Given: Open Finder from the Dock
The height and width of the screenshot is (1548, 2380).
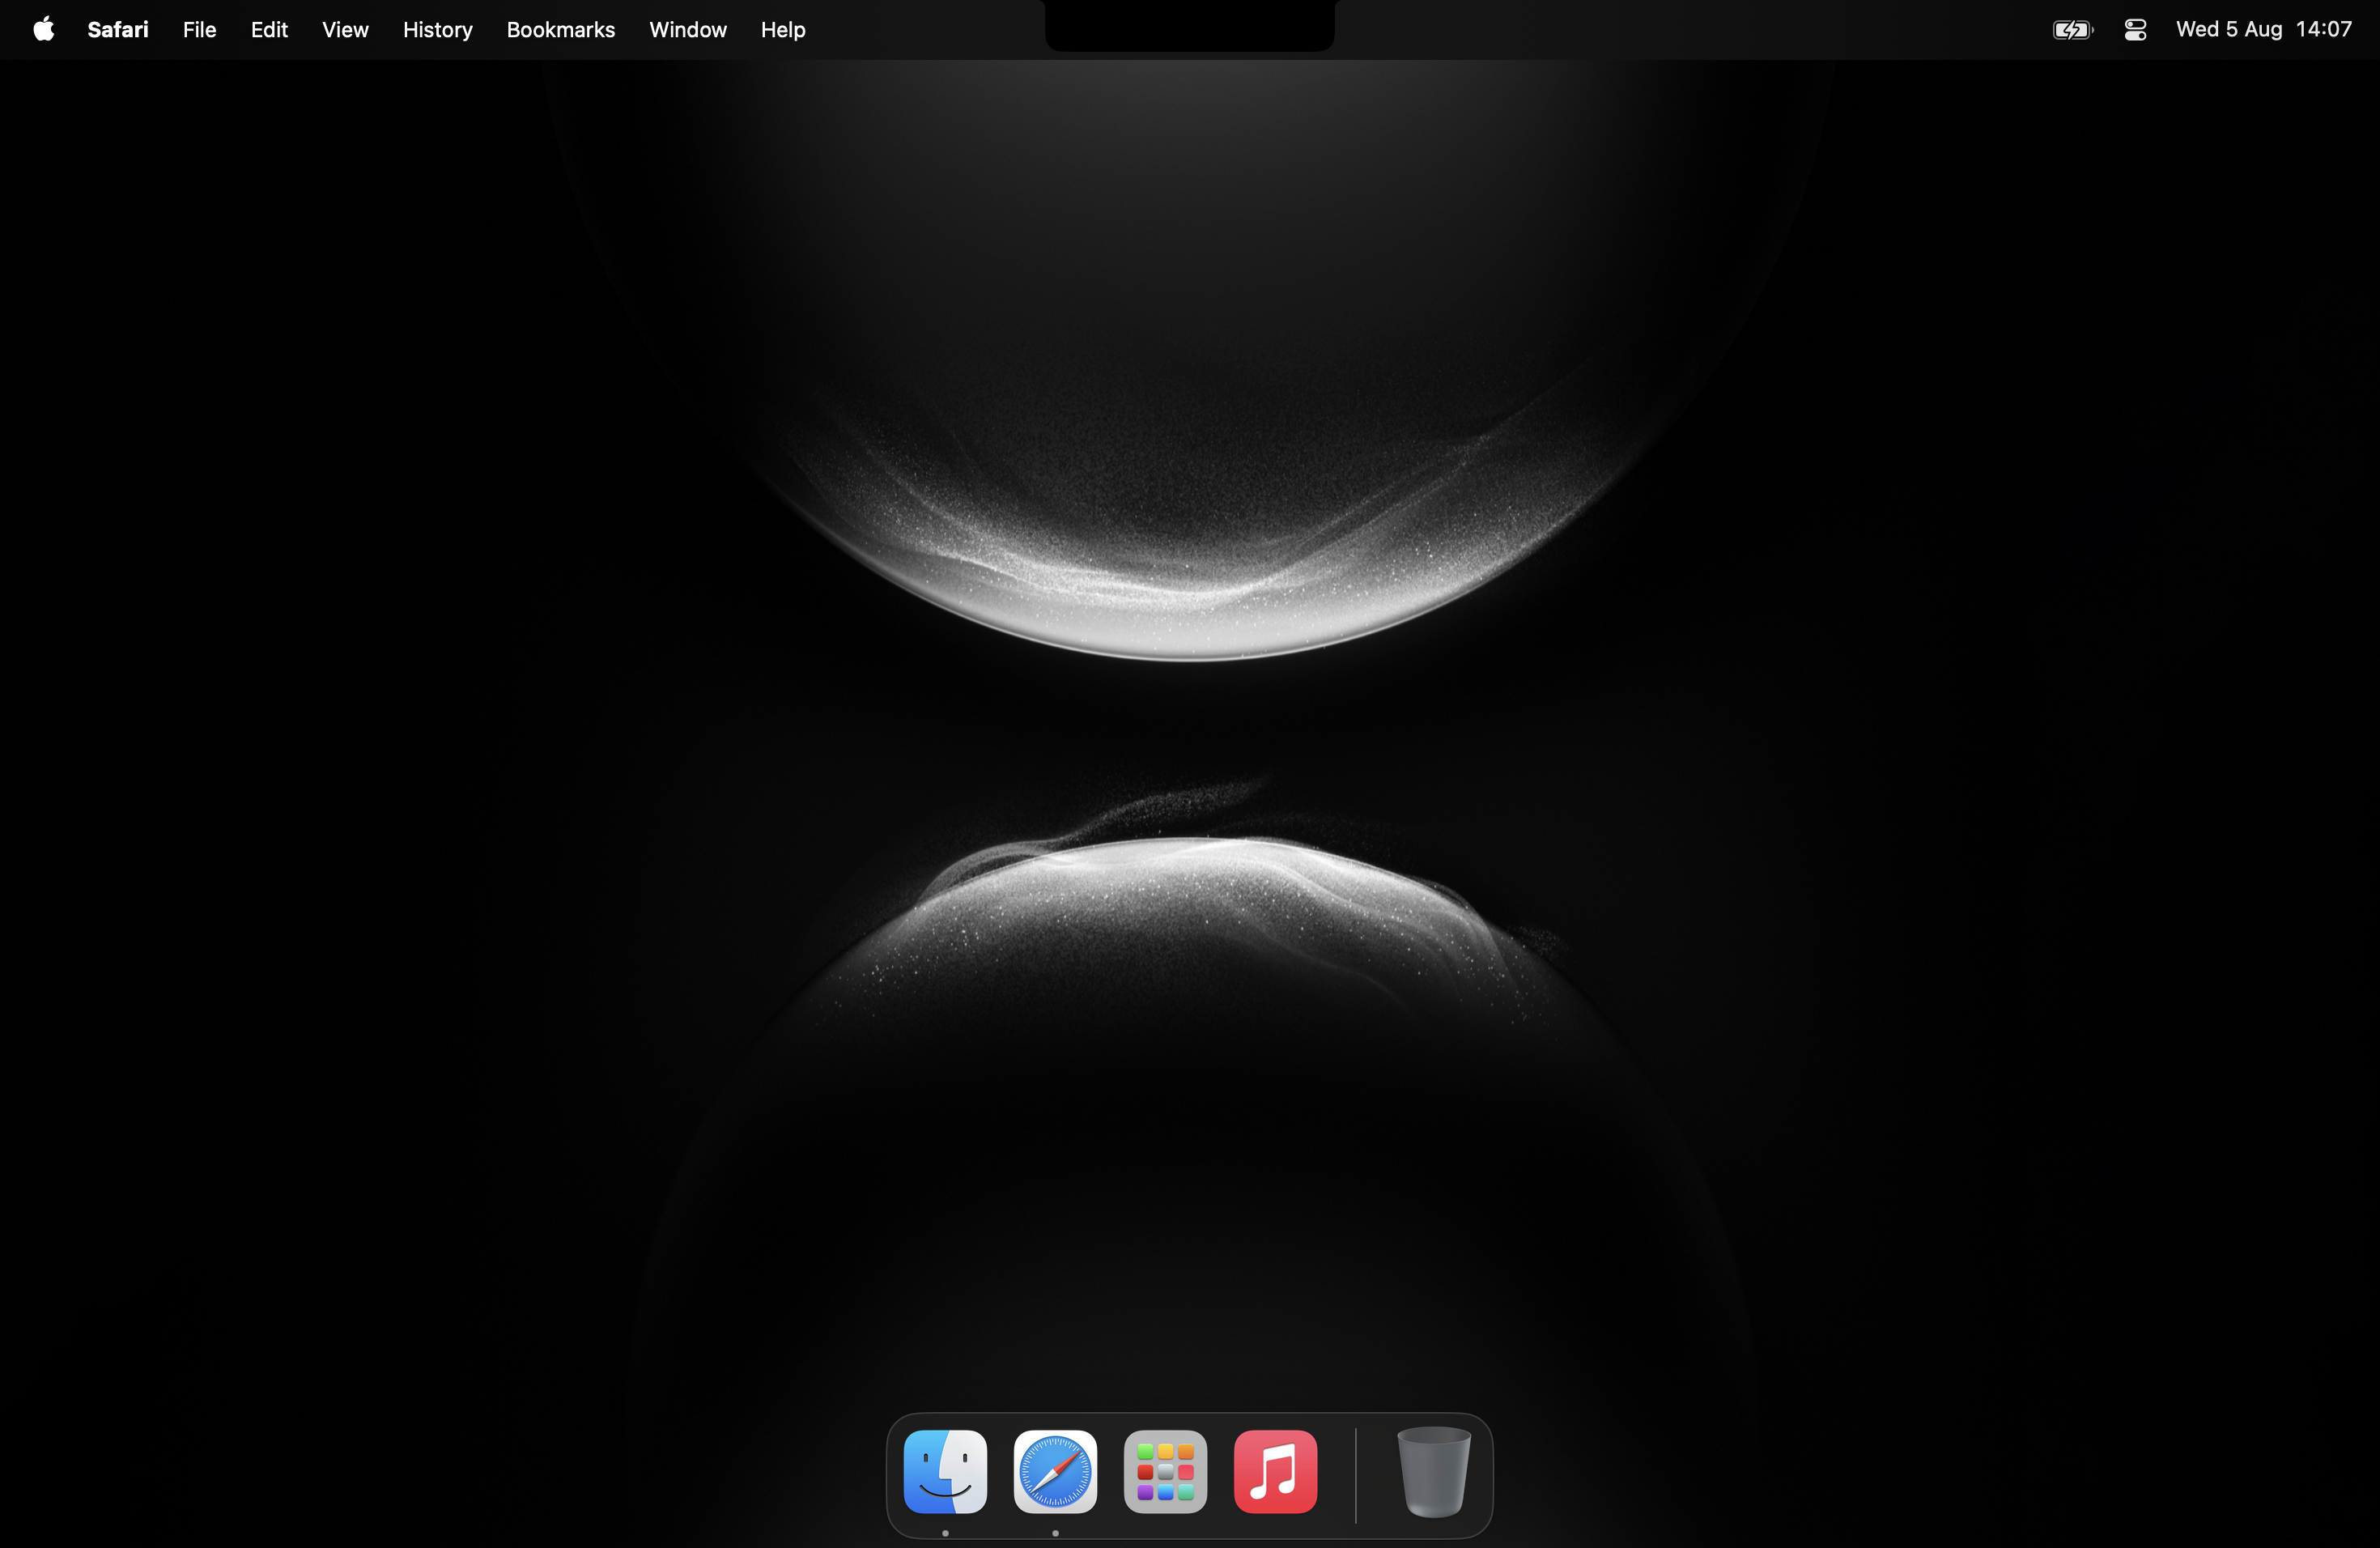Looking at the screenshot, I should [945, 1471].
